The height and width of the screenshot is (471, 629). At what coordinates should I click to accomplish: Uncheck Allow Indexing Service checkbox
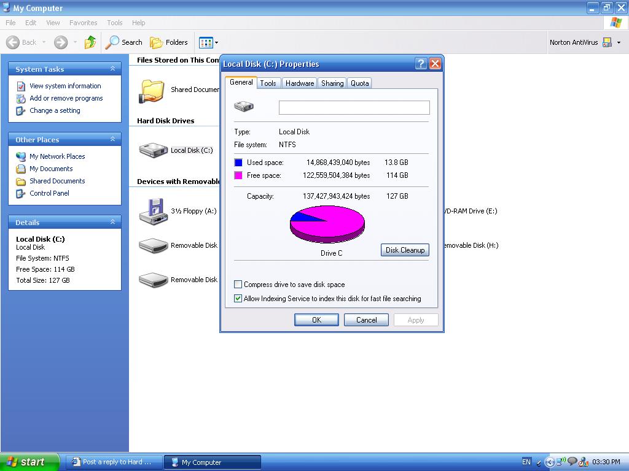tap(238, 299)
